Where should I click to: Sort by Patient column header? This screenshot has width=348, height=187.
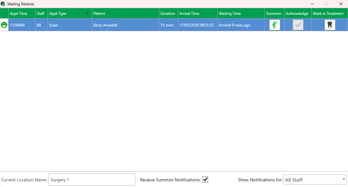[x=99, y=14]
